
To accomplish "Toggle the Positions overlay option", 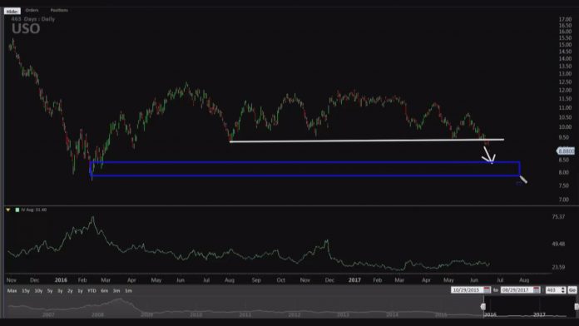I will point(59,10).
